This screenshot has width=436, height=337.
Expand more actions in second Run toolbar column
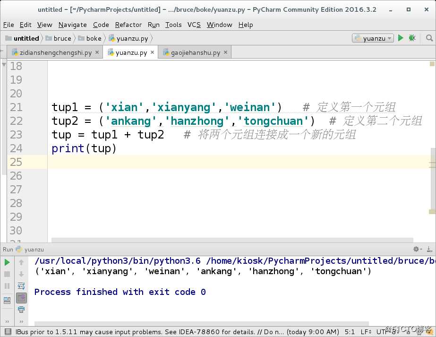pos(21,322)
